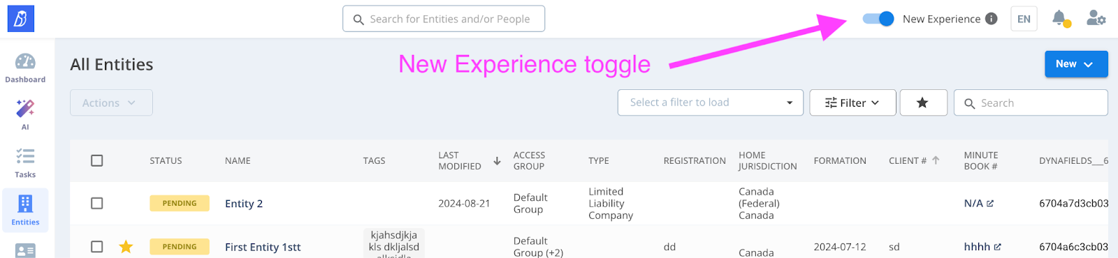Expand the Filter dropdown button

(x=852, y=103)
